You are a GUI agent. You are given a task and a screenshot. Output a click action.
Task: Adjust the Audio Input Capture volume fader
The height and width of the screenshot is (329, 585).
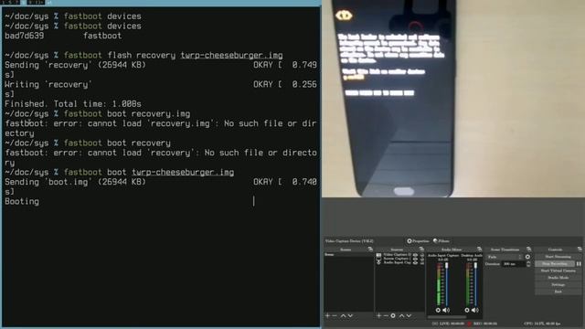coord(447,265)
